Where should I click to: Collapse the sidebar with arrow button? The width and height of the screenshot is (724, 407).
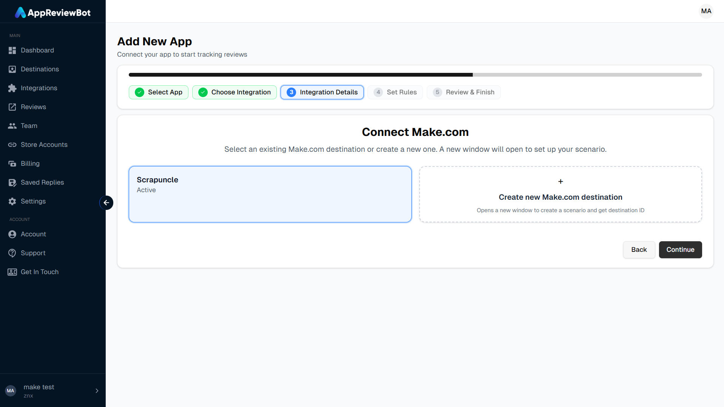(107, 203)
